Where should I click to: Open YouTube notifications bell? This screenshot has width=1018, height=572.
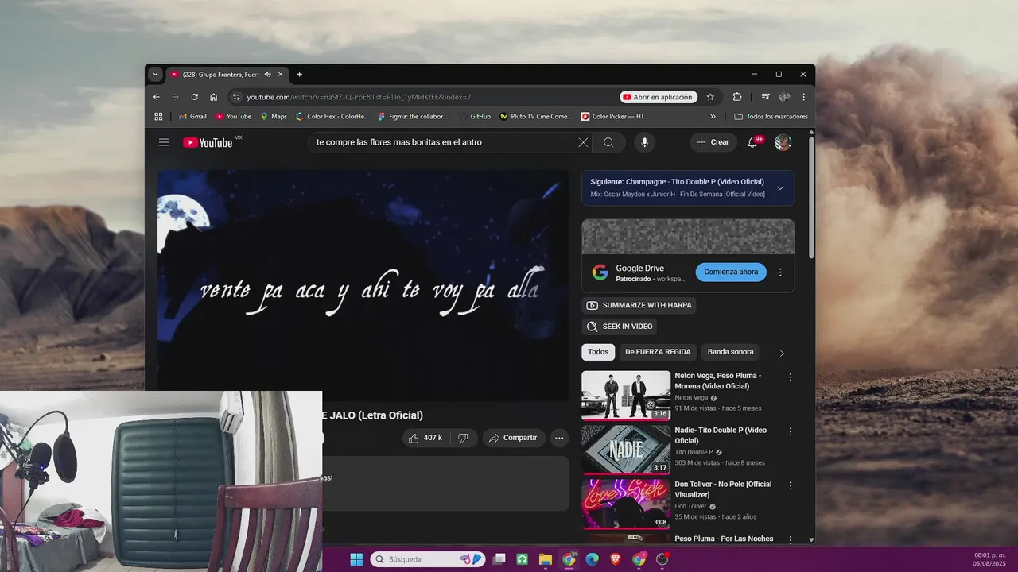tap(752, 142)
